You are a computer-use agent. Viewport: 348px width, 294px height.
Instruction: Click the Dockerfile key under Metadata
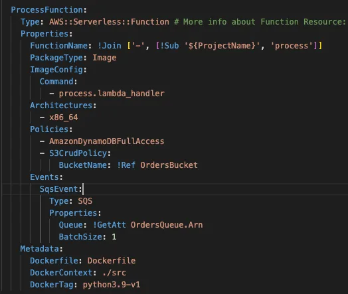[x=54, y=261]
